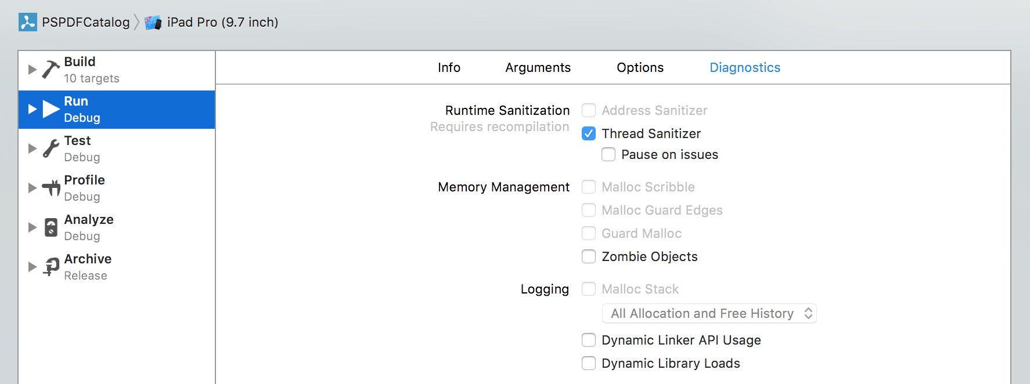Image resolution: width=1030 pixels, height=384 pixels.
Task: Uncheck Thread Sanitizer
Action: [x=588, y=133]
